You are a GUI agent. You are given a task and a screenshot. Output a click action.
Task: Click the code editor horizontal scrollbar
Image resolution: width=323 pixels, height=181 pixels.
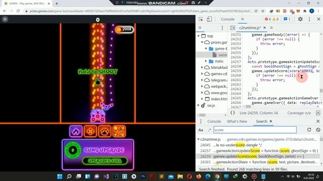pos(248,107)
